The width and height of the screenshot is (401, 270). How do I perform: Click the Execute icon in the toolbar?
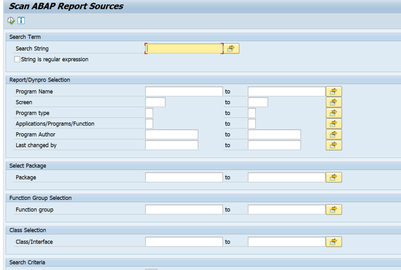coord(11,20)
